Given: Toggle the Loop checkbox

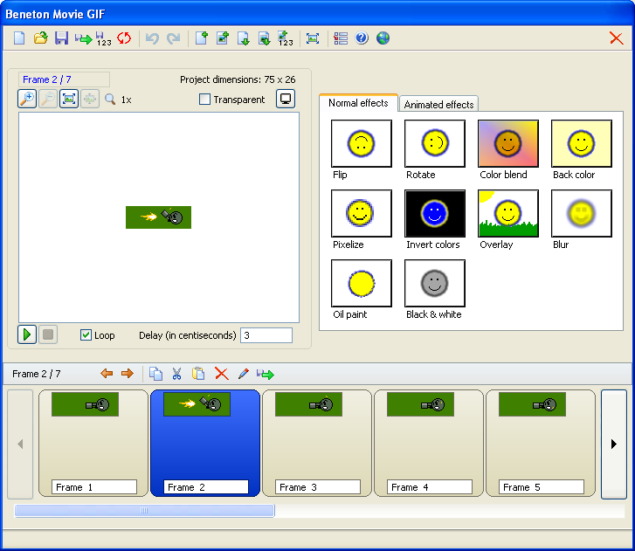Looking at the screenshot, I should click(86, 335).
